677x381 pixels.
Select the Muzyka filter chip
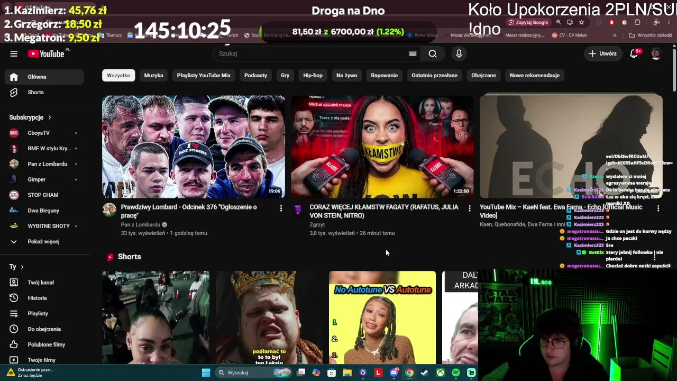click(154, 75)
